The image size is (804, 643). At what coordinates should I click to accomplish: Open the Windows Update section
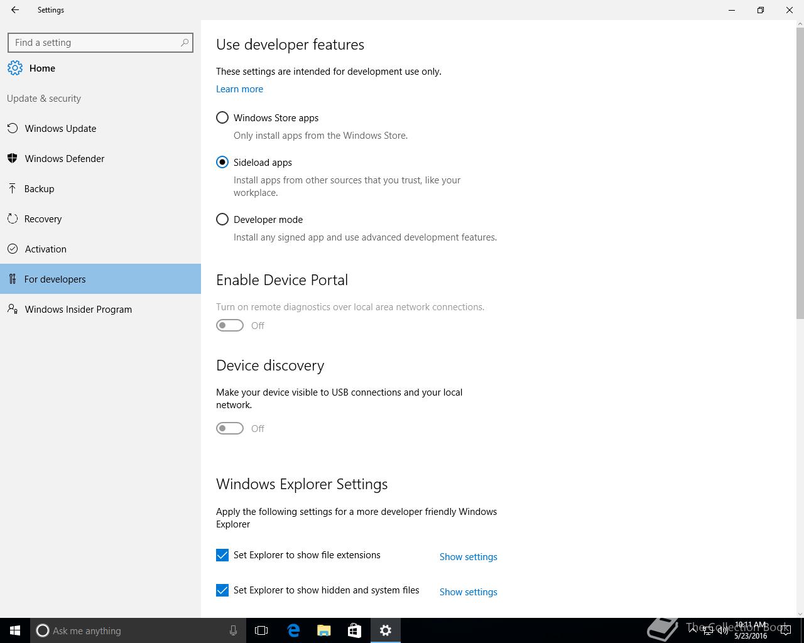point(100,128)
